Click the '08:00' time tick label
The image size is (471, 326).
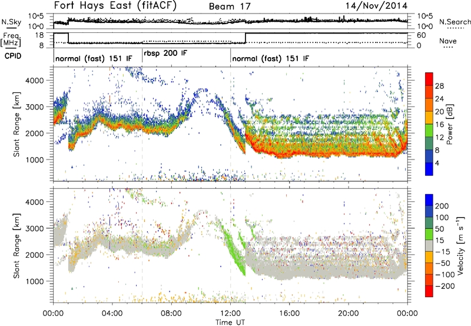click(171, 314)
